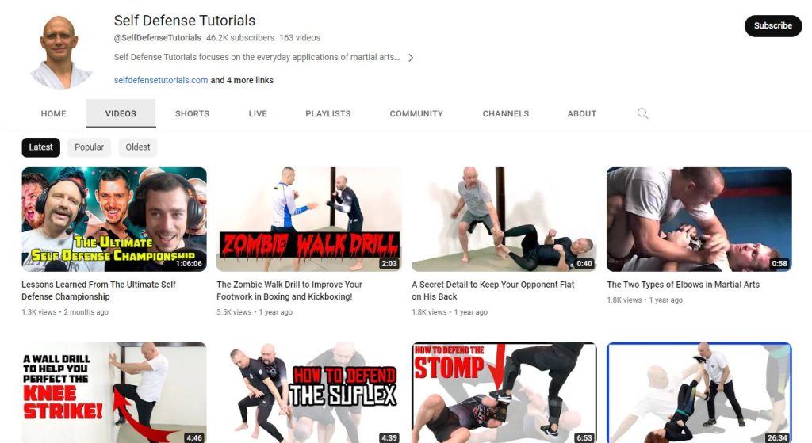Visit selfdefensetutorials.com link

(160, 80)
